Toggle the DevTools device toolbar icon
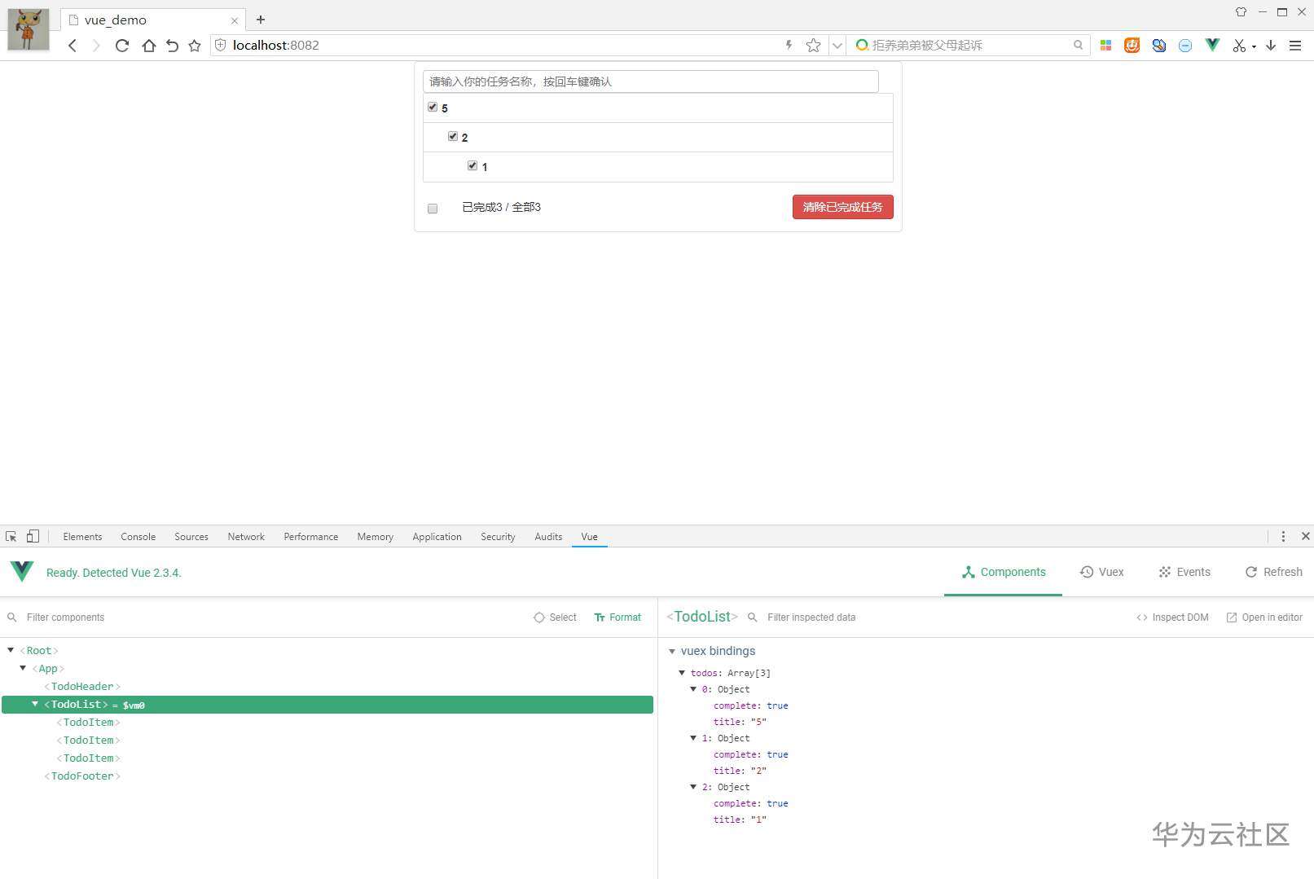Viewport: 1314px width, 879px height. 33,536
